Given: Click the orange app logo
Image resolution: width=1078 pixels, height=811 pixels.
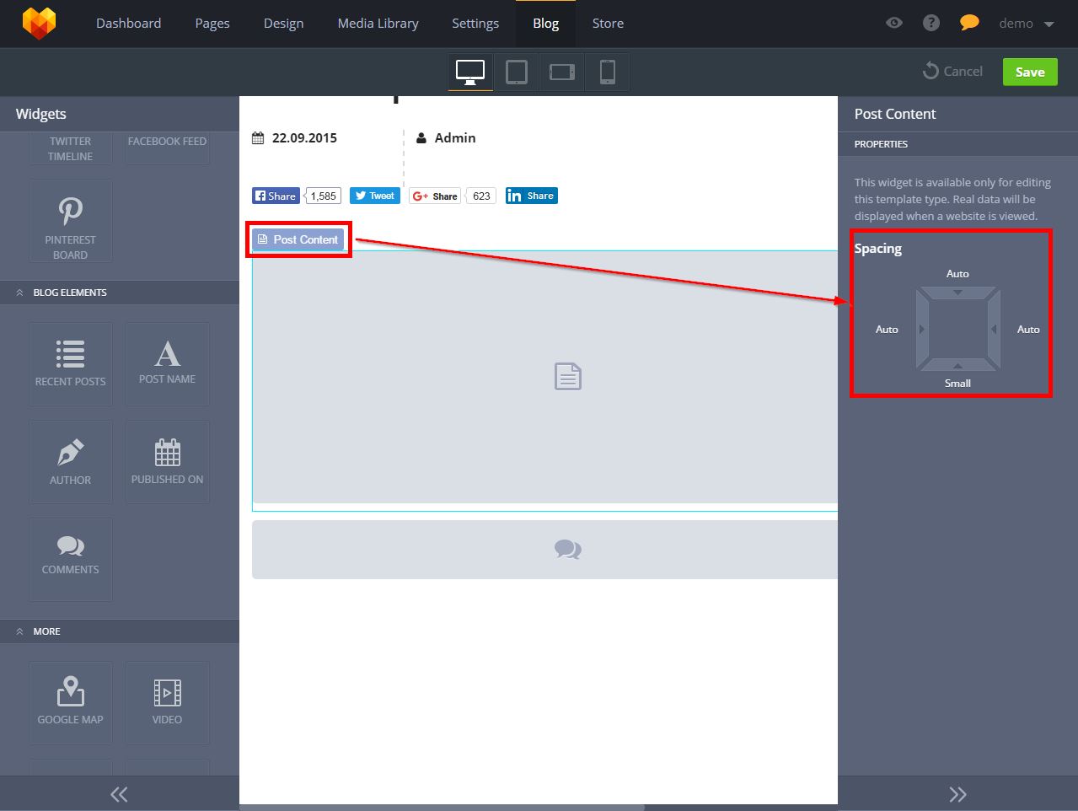Looking at the screenshot, I should click(39, 23).
